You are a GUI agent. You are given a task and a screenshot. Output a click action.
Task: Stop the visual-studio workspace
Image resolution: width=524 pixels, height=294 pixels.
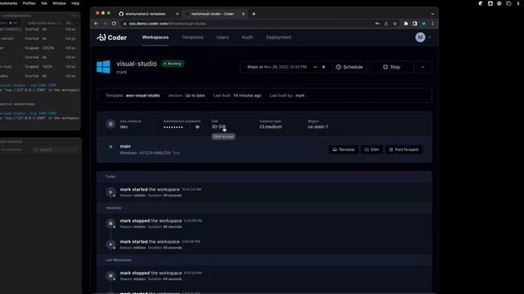point(391,67)
